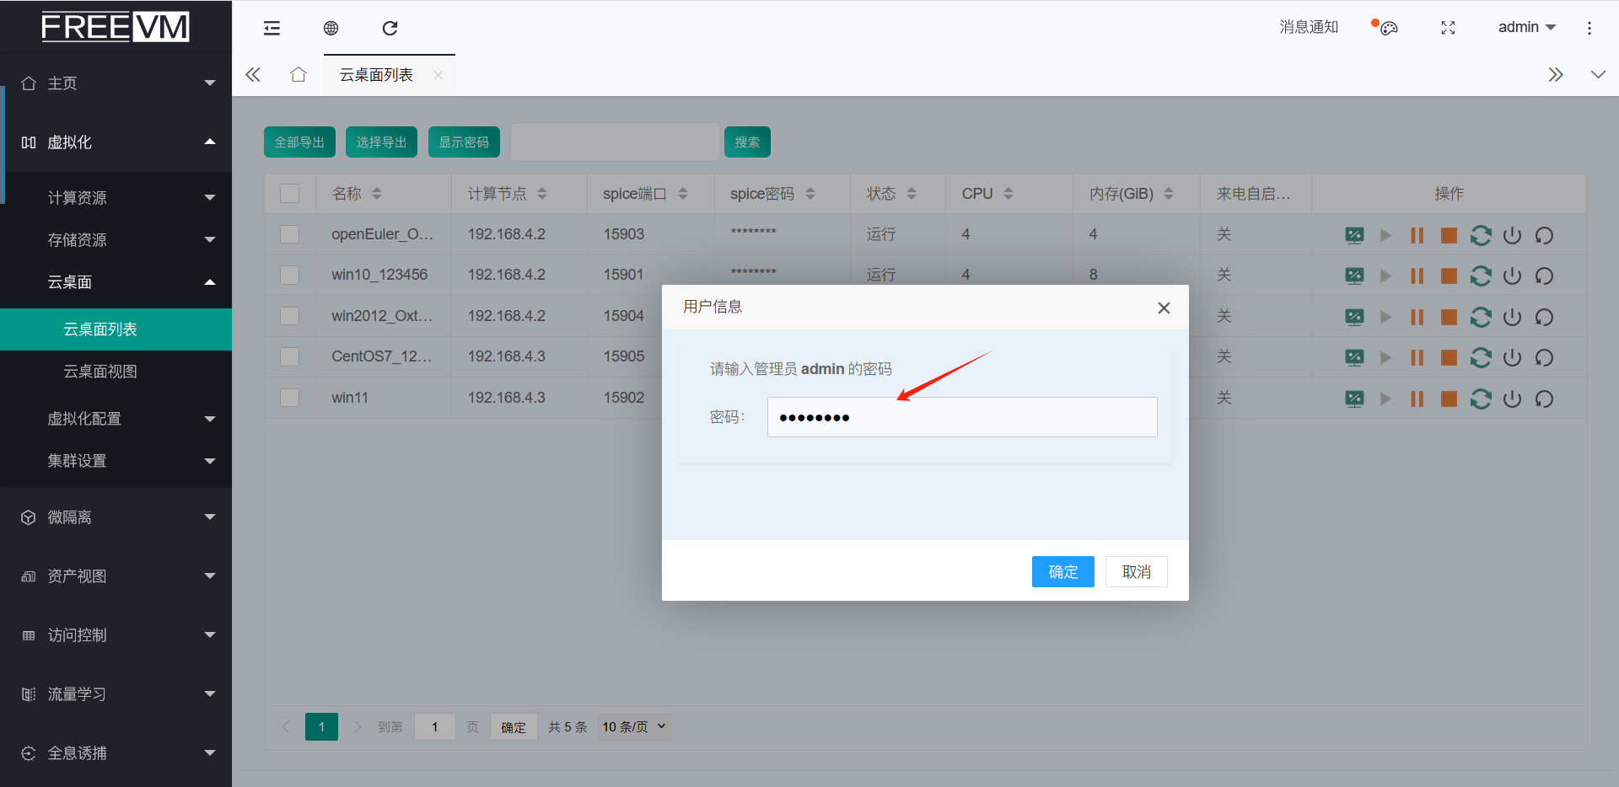1619x787 pixels.
Task: Open the admin user dropdown
Action: pyautogui.click(x=1526, y=28)
